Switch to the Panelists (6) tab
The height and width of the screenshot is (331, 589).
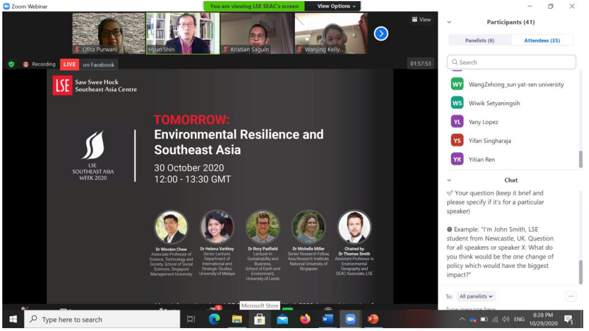[479, 41]
